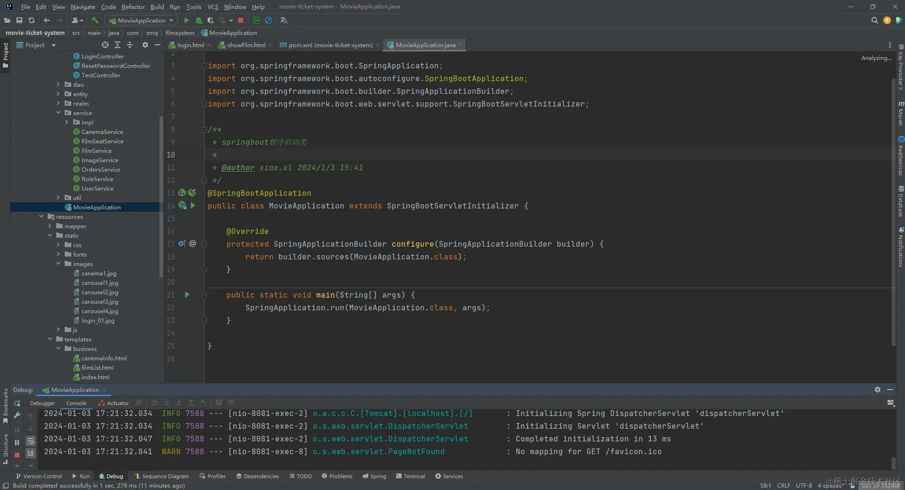This screenshot has width=905, height=490.
Task: Stop the debug session with the red square in the Debug panel
Action: pyautogui.click(x=17, y=455)
